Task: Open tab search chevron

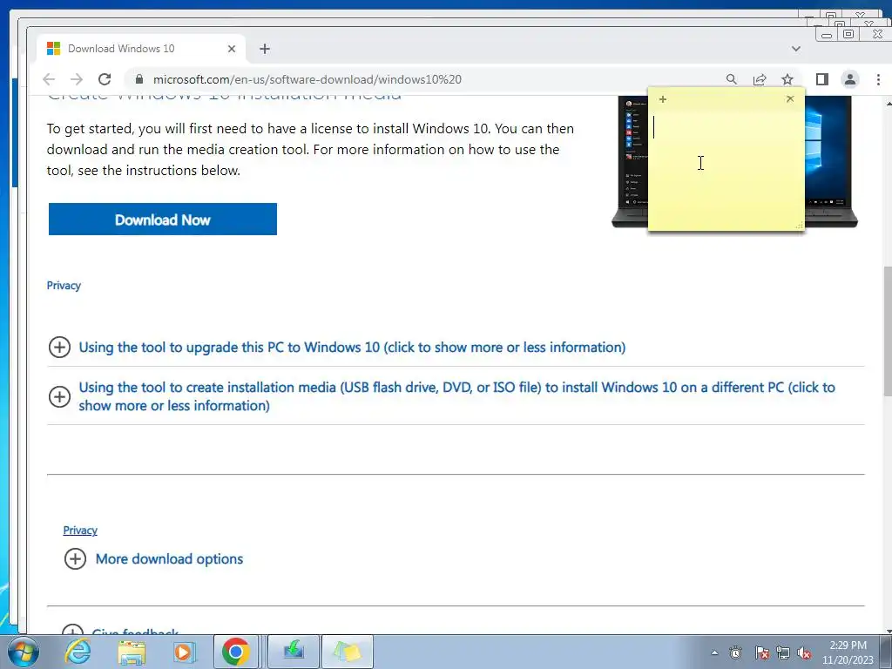Action: pos(796,49)
